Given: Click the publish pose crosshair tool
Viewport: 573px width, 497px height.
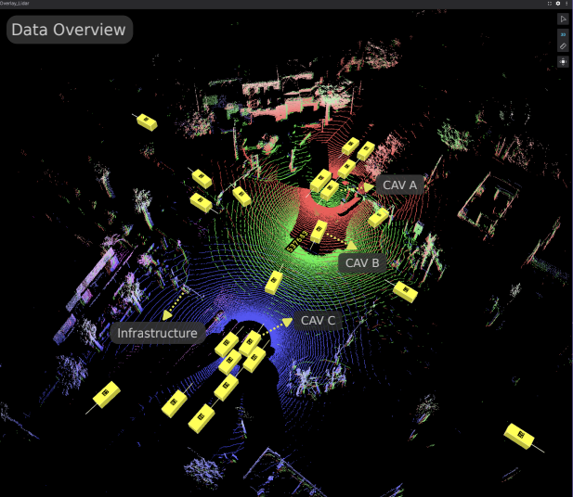Looking at the screenshot, I should pyautogui.click(x=563, y=61).
